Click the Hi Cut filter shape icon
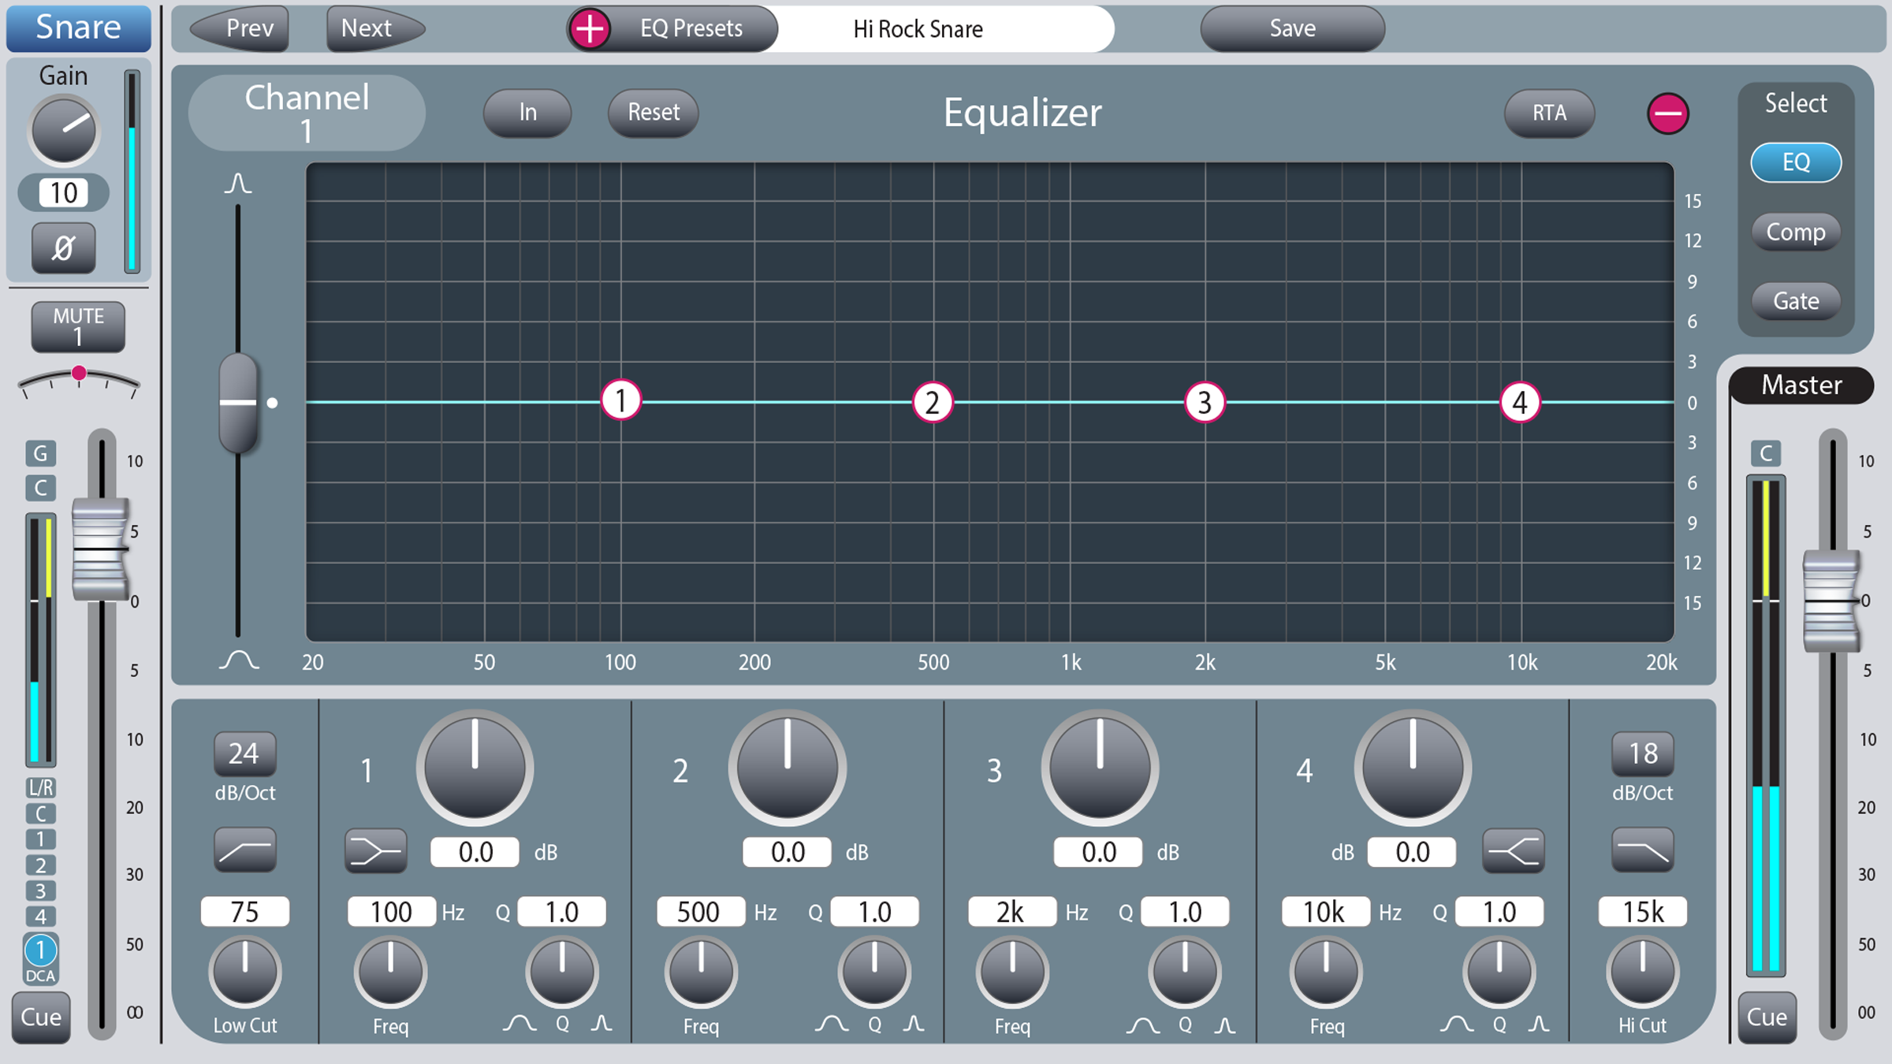Image resolution: width=1892 pixels, height=1064 pixels. (1643, 850)
